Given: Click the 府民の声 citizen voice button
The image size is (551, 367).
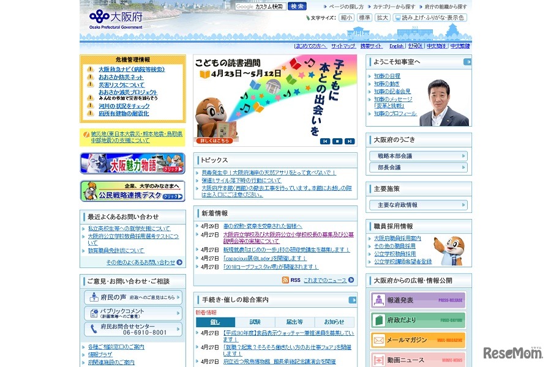Looking at the screenshot, I should point(133,297).
